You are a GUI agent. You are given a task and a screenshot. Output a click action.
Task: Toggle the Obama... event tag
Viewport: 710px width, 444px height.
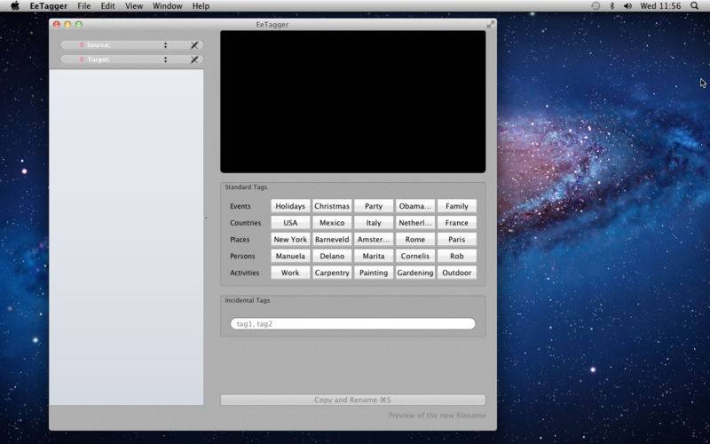click(415, 206)
